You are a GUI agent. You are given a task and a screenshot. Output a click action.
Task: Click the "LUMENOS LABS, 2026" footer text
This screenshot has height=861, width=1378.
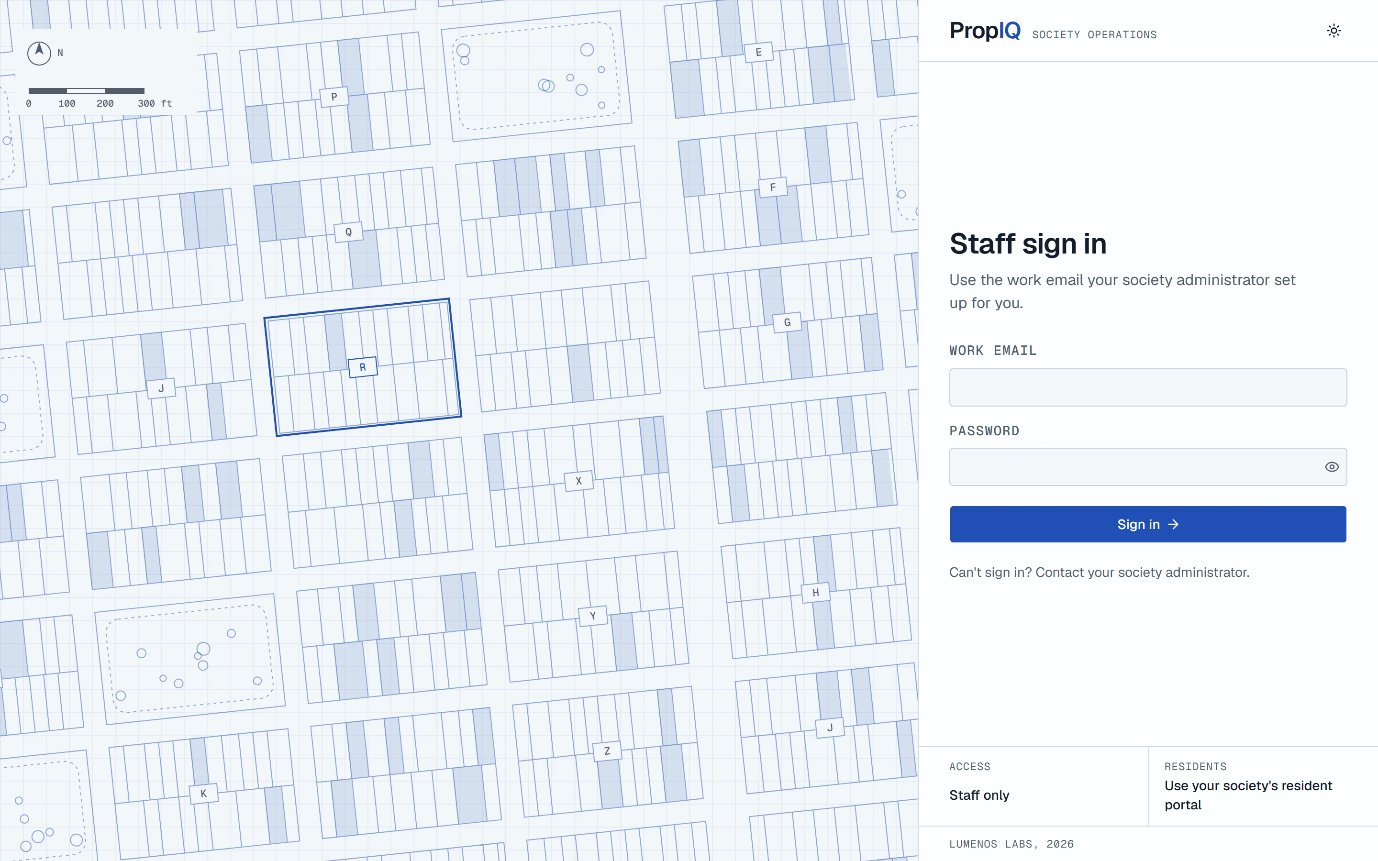[1011, 844]
